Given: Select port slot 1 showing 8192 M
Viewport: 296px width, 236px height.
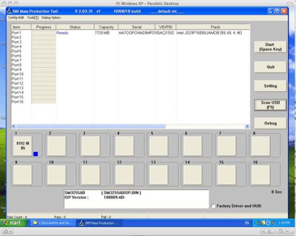Looking at the screenshot, I should 23,146.
